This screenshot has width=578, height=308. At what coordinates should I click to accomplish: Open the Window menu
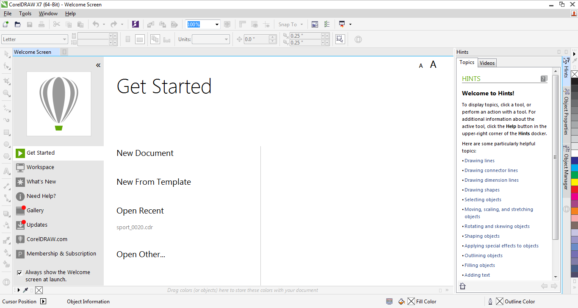48,14
